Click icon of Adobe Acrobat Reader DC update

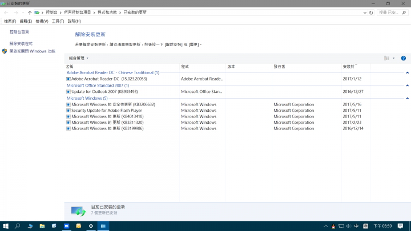68,79
